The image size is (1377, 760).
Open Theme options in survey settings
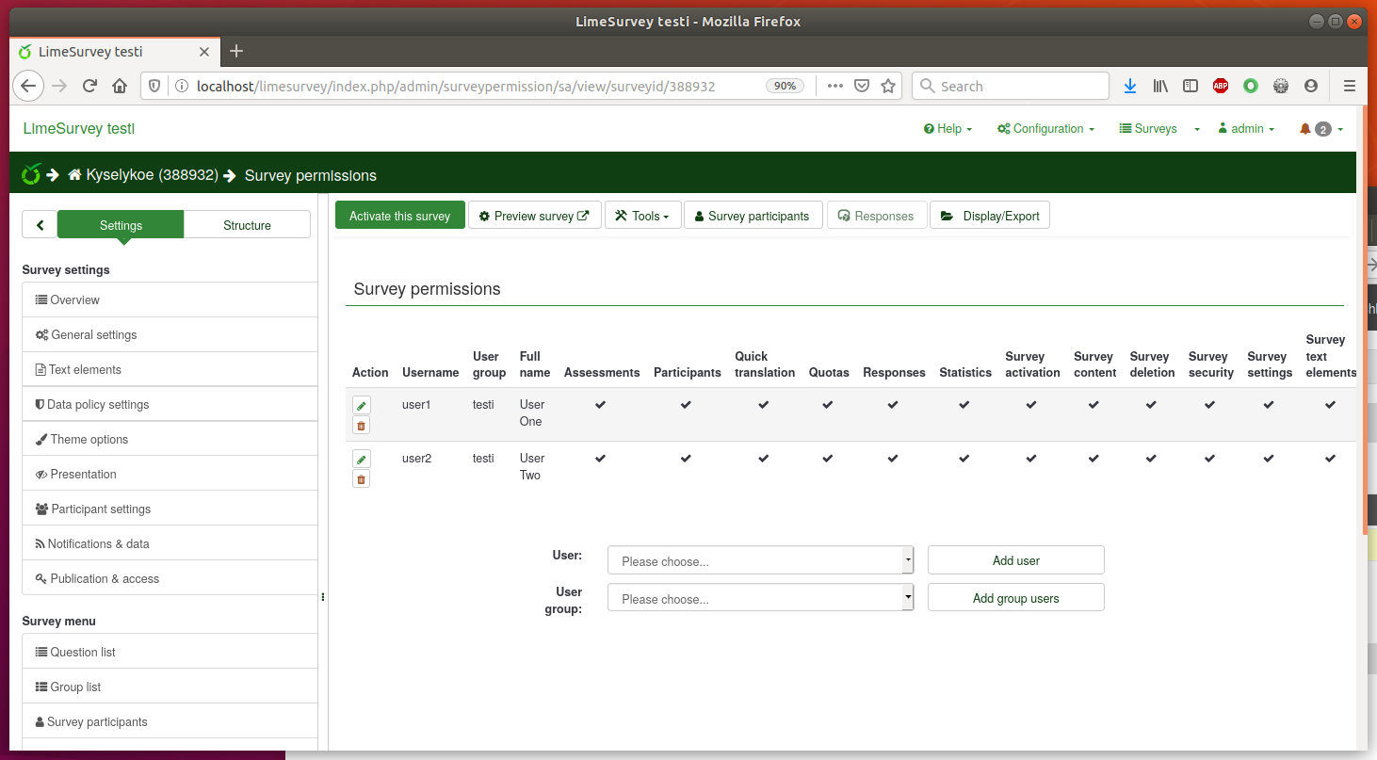tap(89, 440)
